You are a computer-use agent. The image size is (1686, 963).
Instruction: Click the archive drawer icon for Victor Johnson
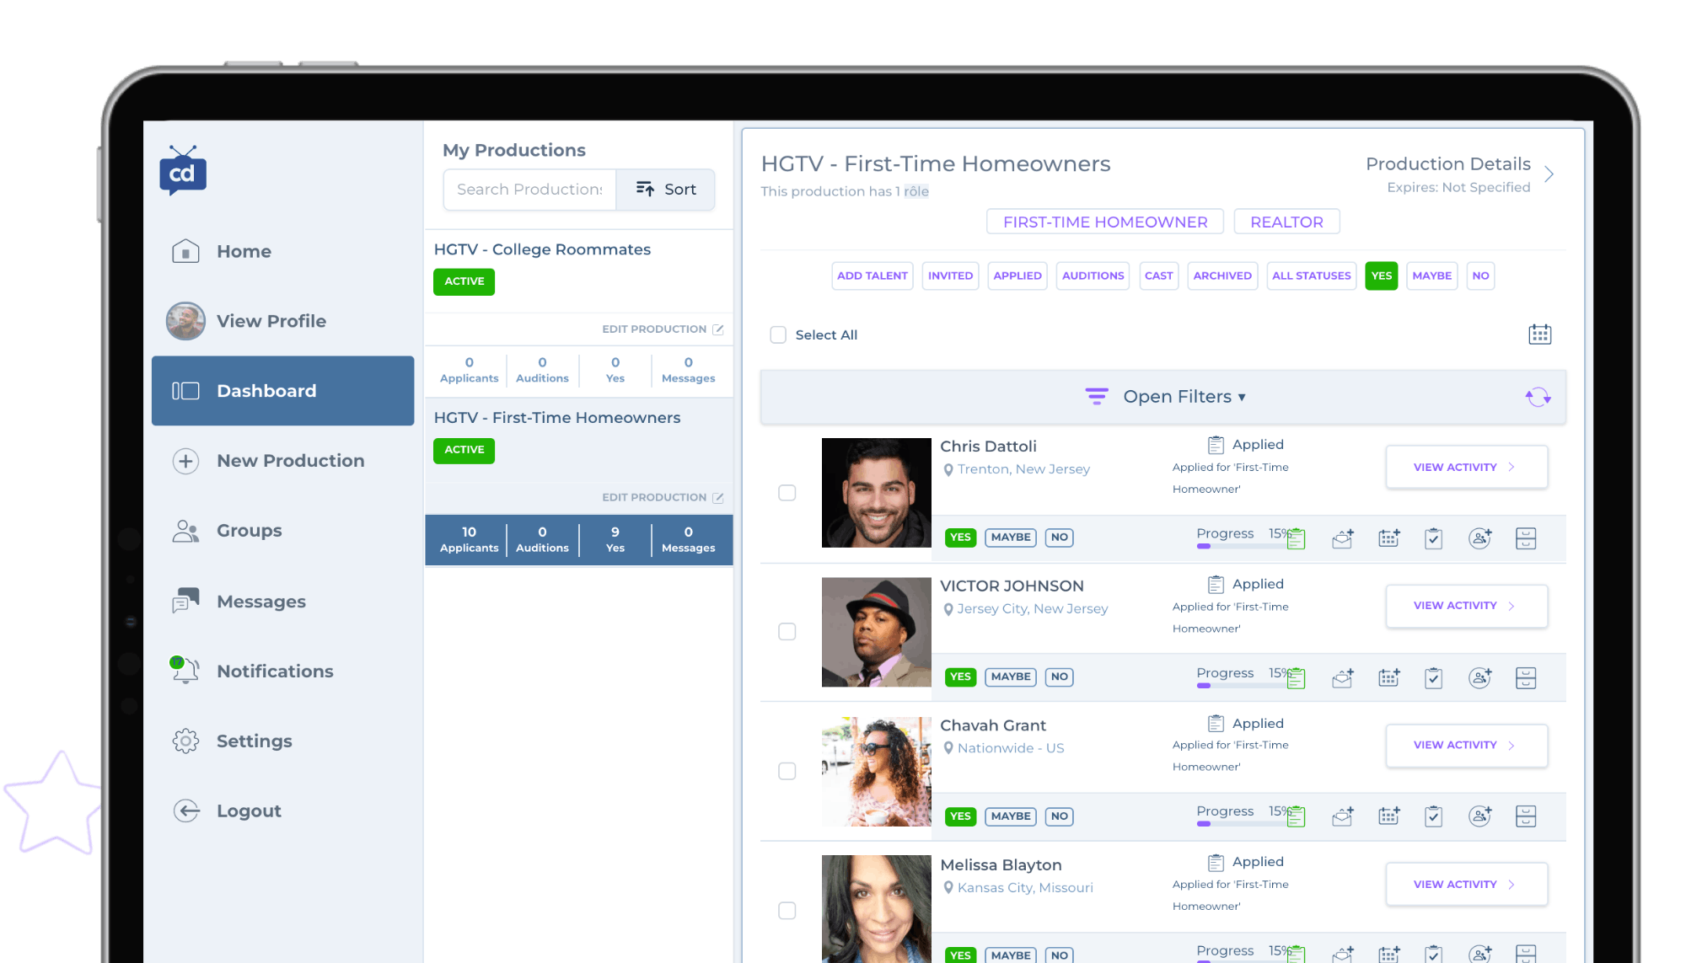pos(1525,677)
